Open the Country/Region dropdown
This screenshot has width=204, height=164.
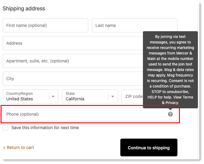click(31, 96)
